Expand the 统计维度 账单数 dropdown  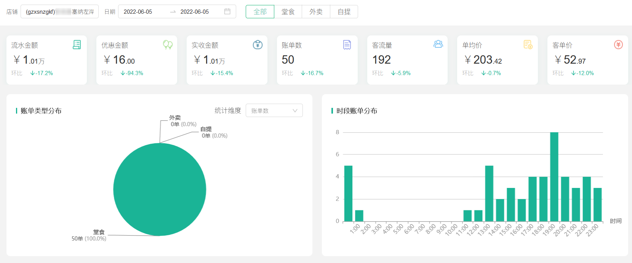[x=274, y=111]
